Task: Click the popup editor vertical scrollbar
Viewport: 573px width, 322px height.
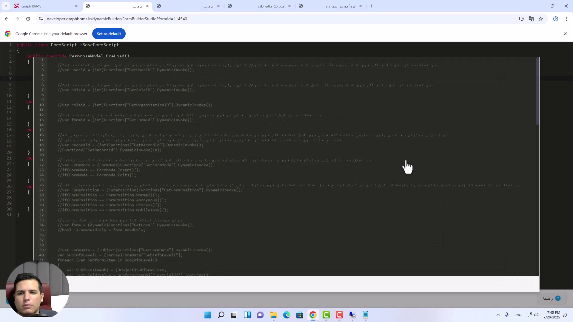Action: pyautogui.click(x=537, y=91)
